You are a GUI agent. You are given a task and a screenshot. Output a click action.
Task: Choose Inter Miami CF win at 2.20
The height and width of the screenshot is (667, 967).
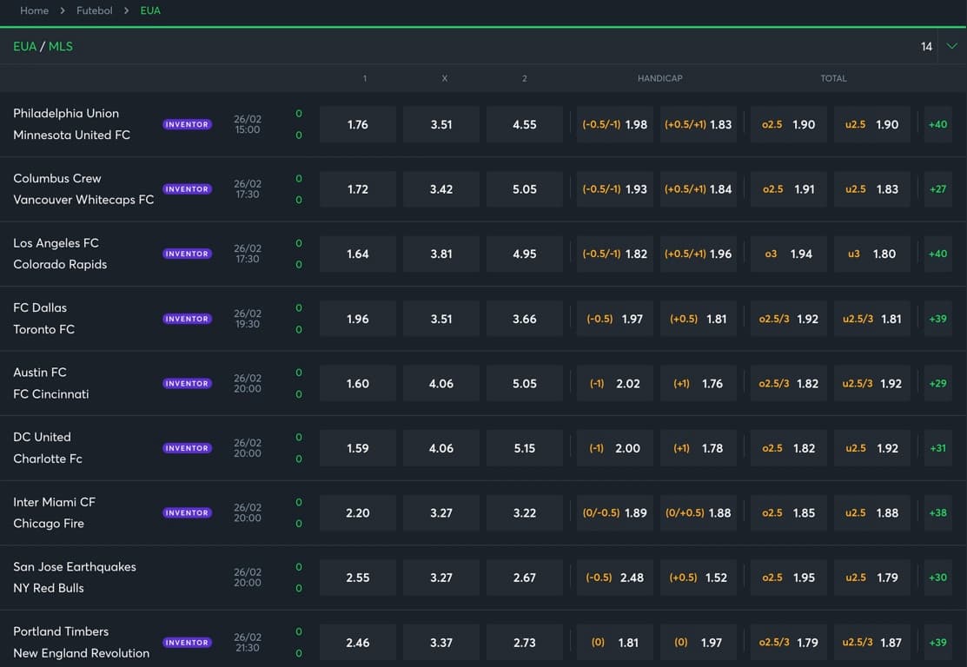click(x=358, y=513)
